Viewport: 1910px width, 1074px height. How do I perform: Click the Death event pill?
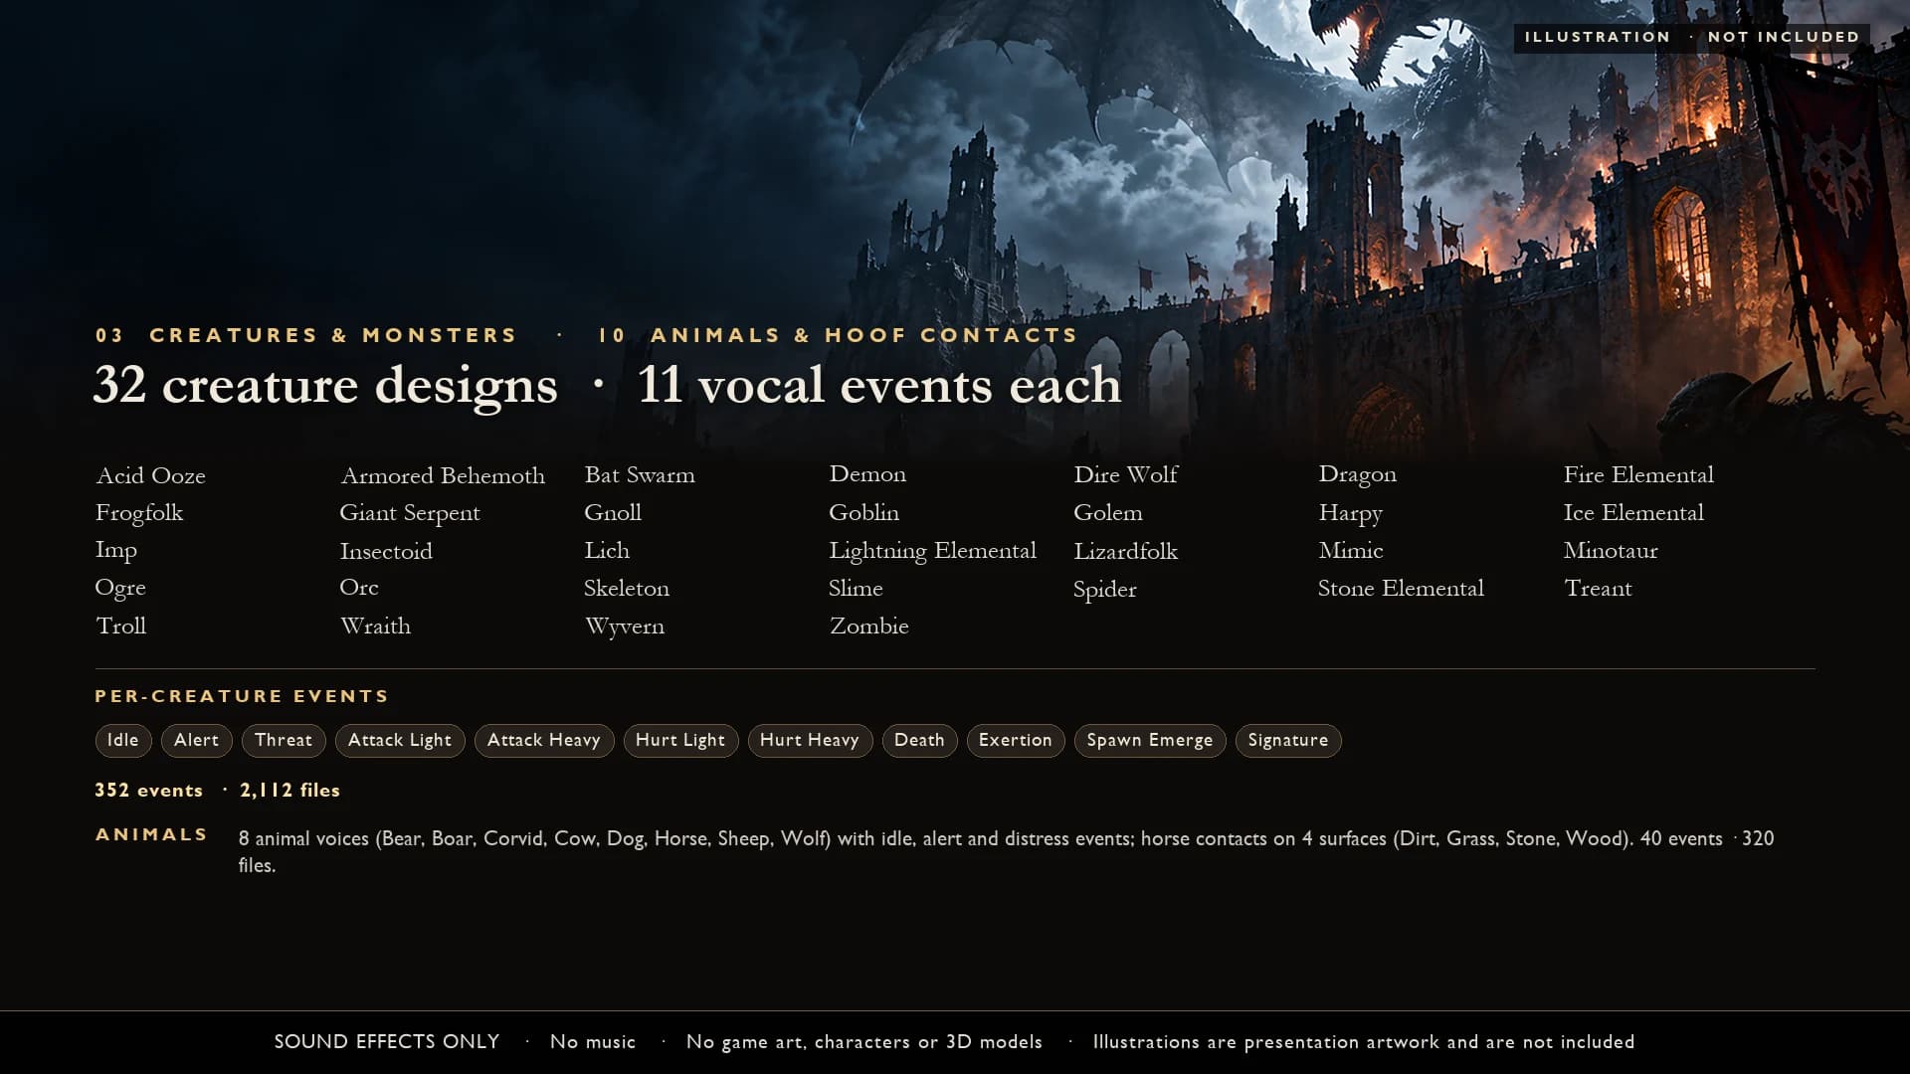(919, 740)
